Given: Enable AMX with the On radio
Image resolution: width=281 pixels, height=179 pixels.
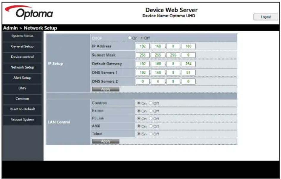Looking at the screenshot, I should point(139,126).
